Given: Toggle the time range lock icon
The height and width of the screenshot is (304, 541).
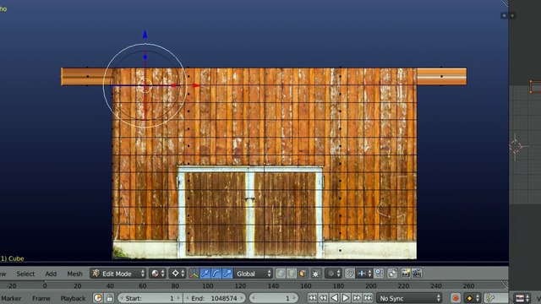Looking at the screenshot, I should 109,298.
